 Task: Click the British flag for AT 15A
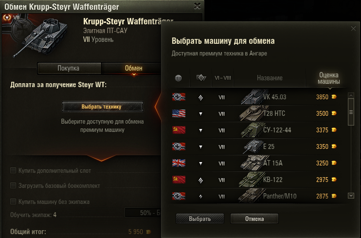click(x=179, y=163)
